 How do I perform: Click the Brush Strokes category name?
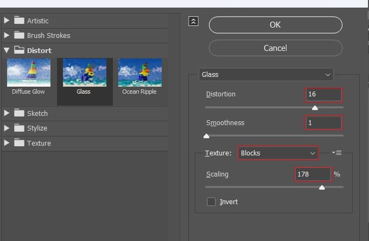(x=48, y=35)
